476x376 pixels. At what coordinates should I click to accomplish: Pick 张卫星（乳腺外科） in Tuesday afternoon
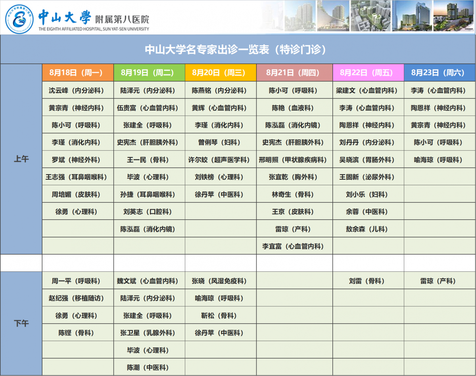tap(149, 333)
